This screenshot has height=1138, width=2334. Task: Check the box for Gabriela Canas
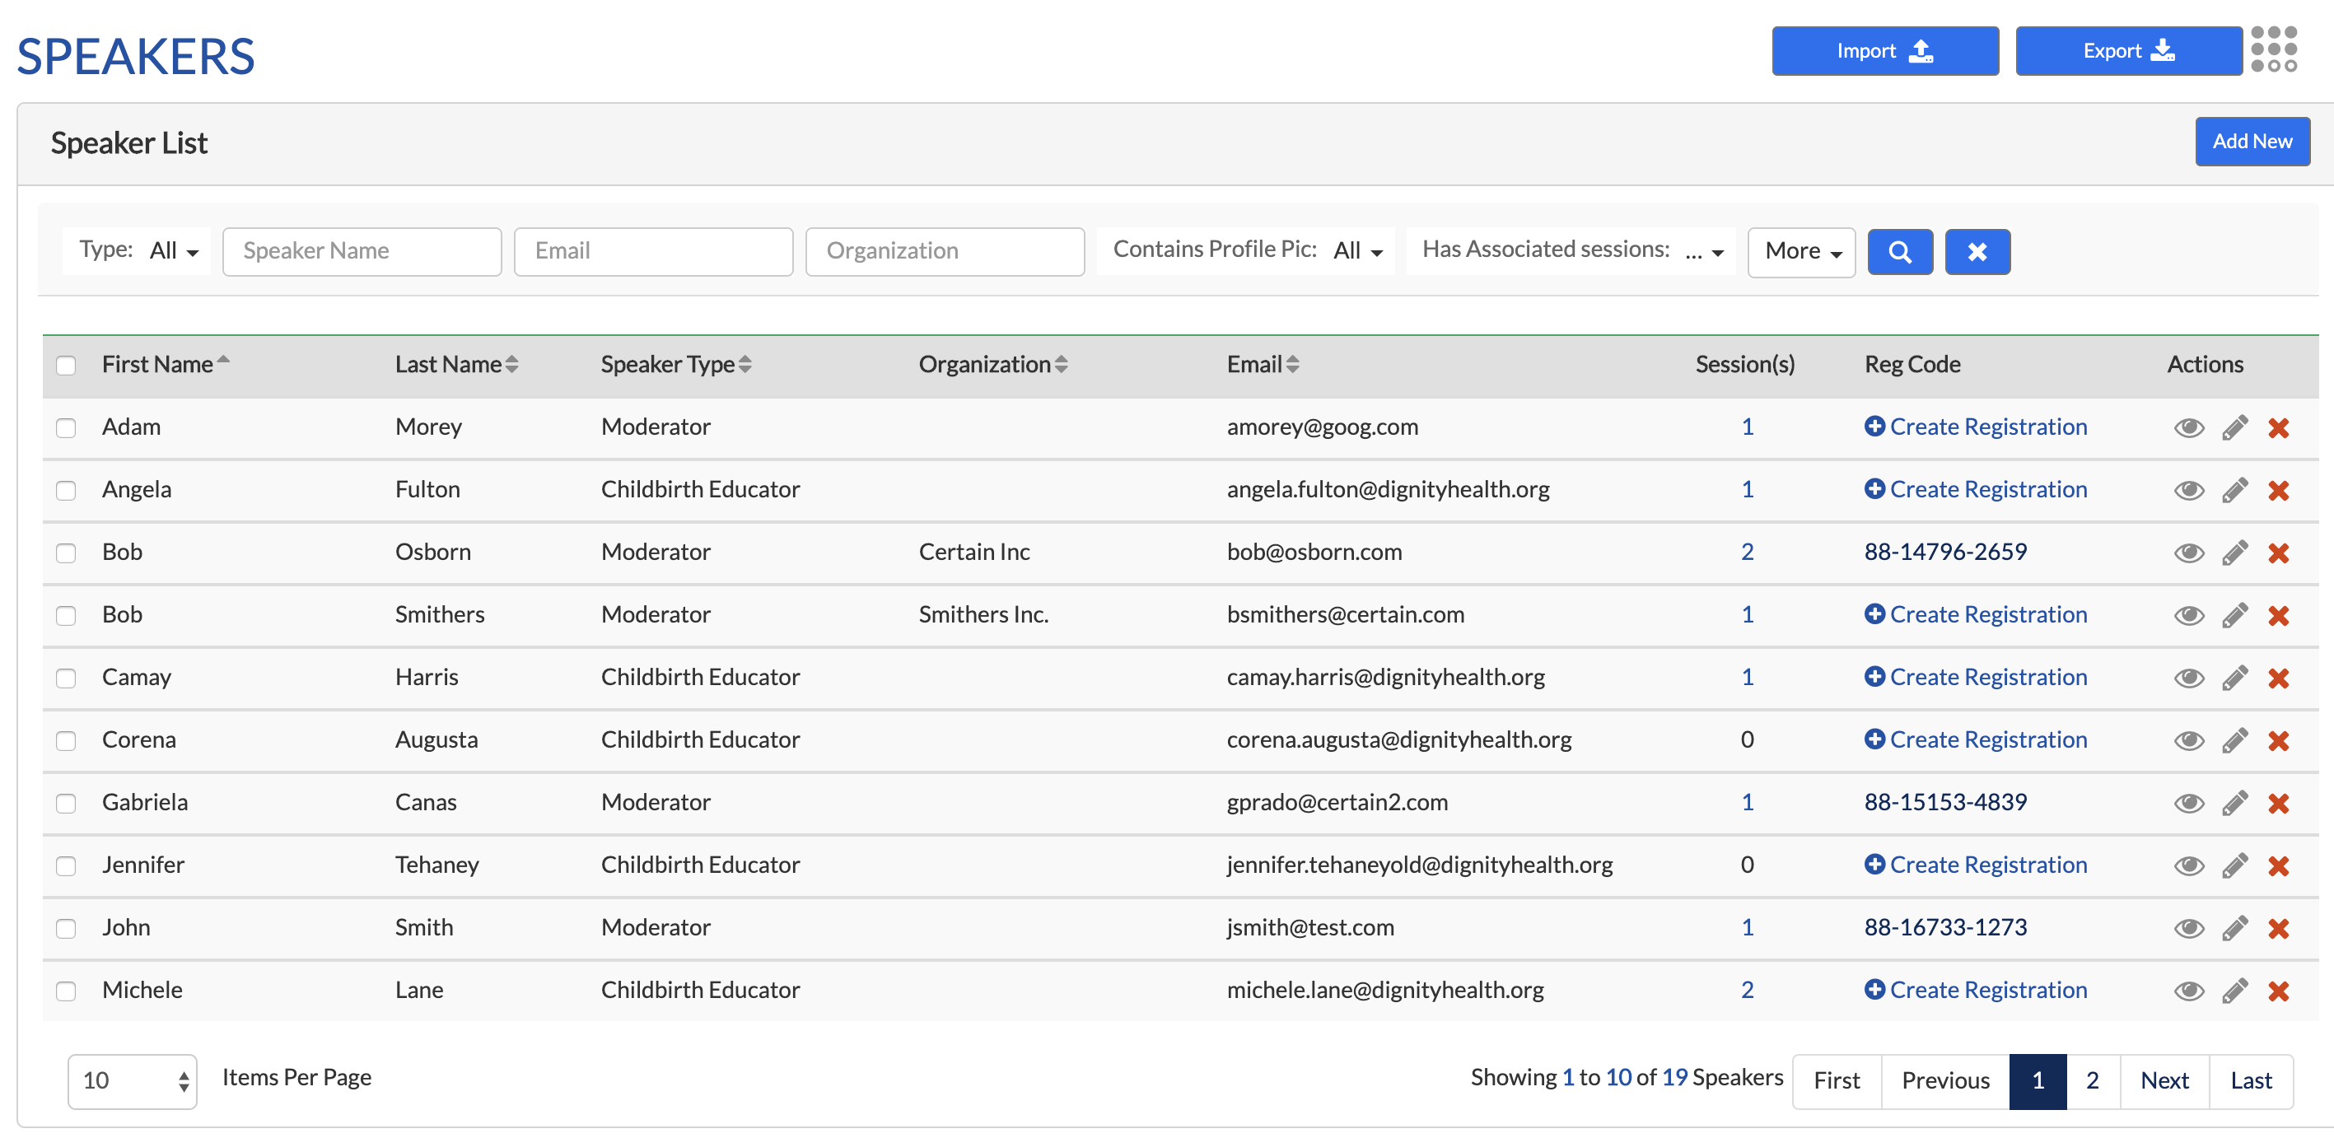pos(66,803)
